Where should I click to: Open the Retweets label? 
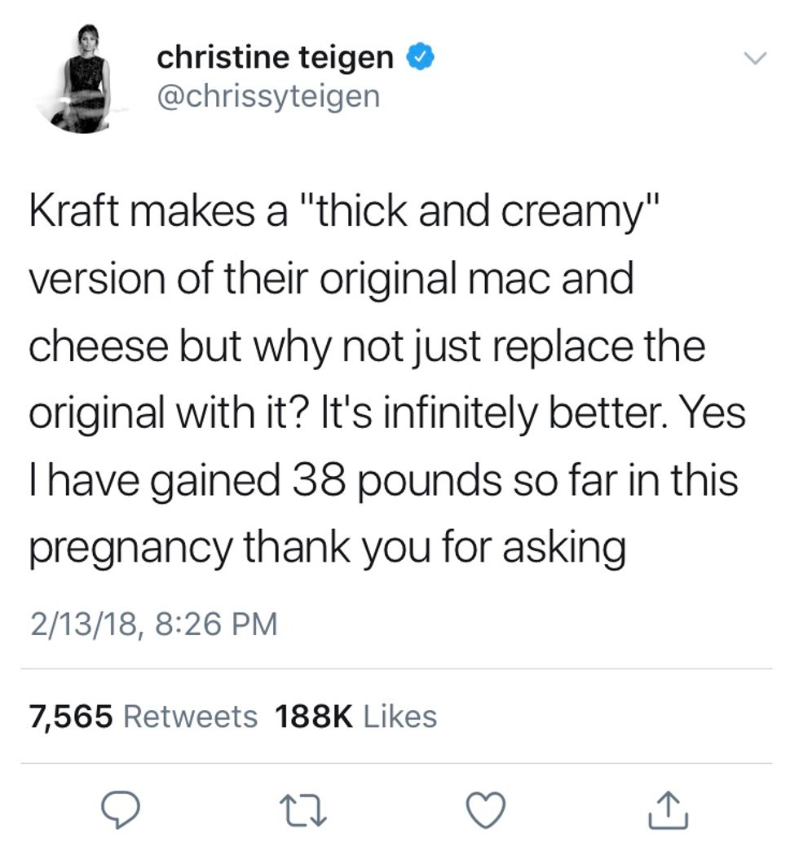(189, 717)
